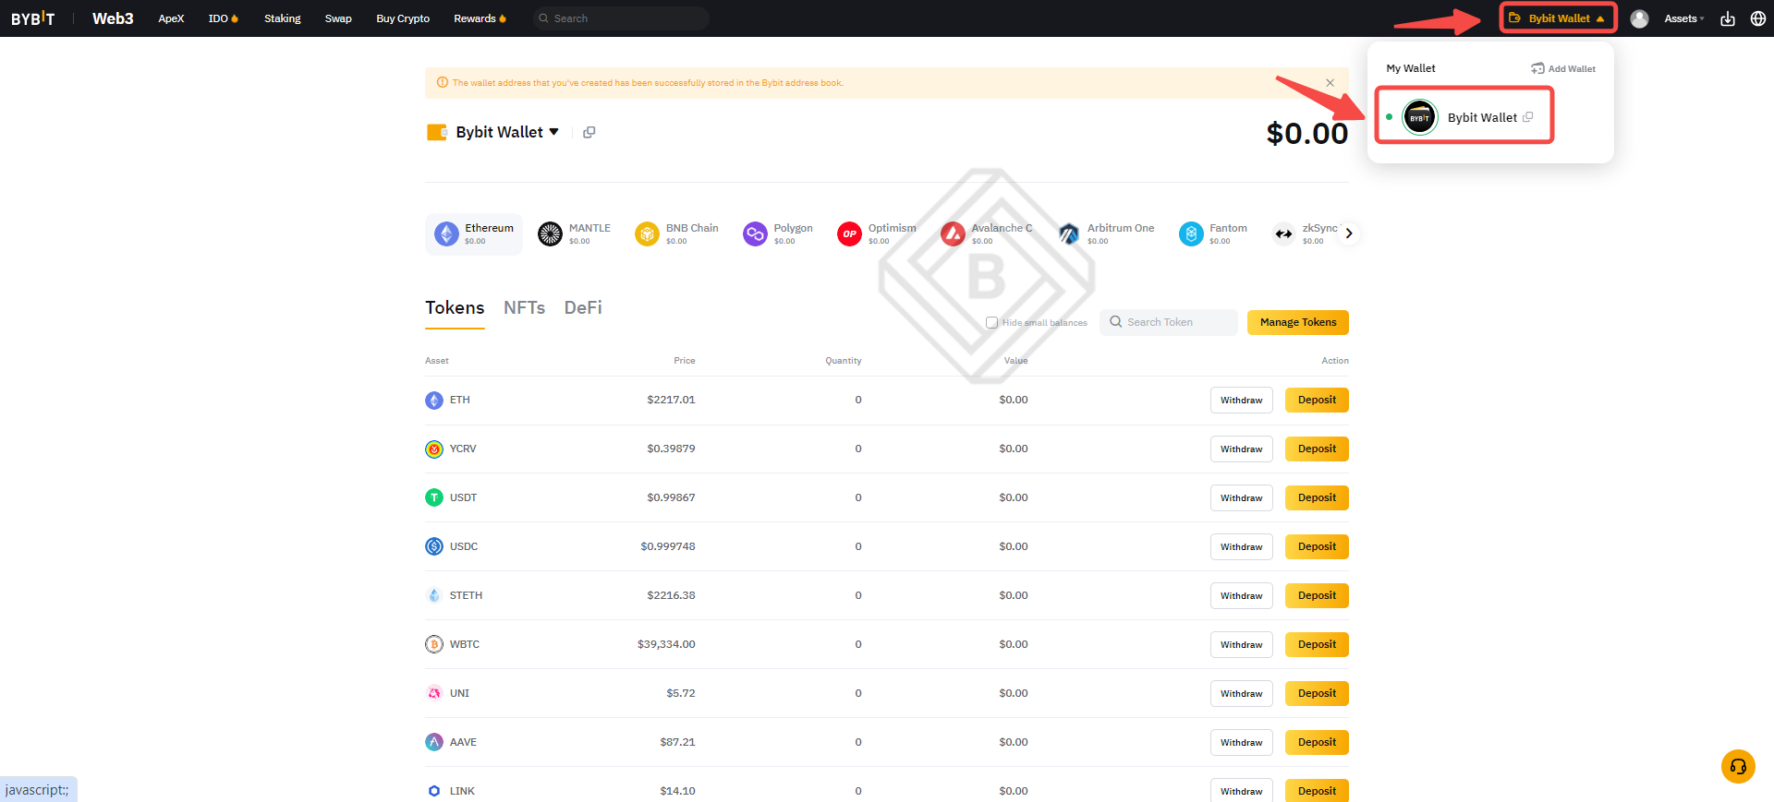Dismiss the address book notification banner

1330,83
